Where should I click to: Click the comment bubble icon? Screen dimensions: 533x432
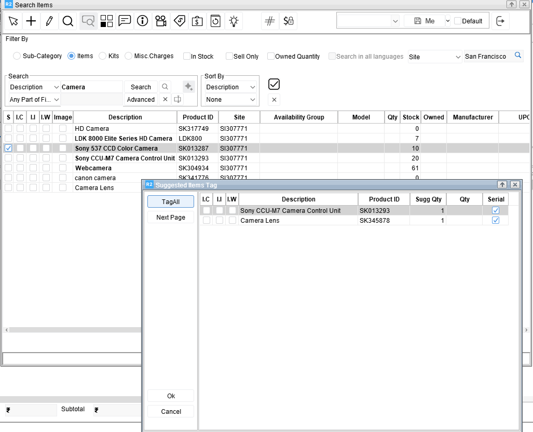click(125, 21)
